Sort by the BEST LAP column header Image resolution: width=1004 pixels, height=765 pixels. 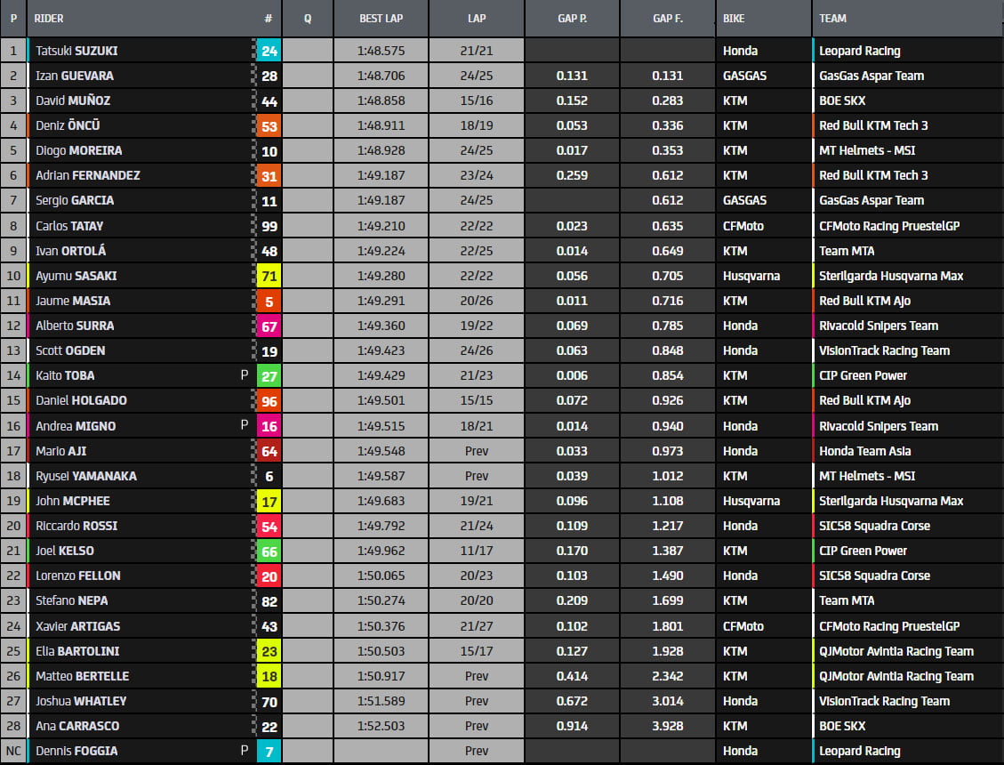pos(381,18)
